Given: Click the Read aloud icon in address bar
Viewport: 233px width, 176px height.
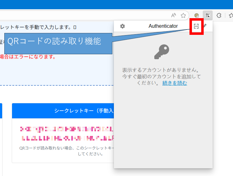Looking at the screenshot, I should [174, 15].
